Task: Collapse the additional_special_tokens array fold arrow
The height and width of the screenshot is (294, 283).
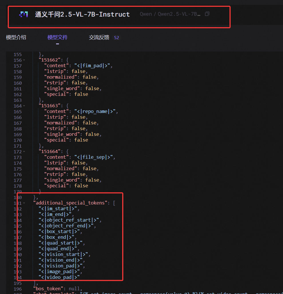Action: 24,203
